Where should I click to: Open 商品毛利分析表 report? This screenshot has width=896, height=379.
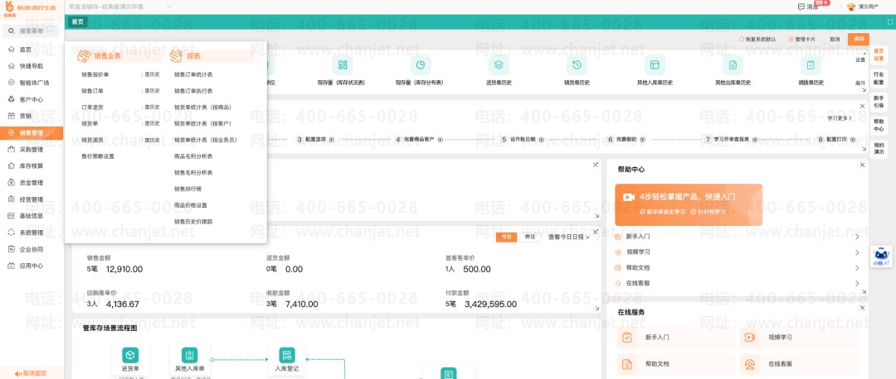[x=193, y=156]
